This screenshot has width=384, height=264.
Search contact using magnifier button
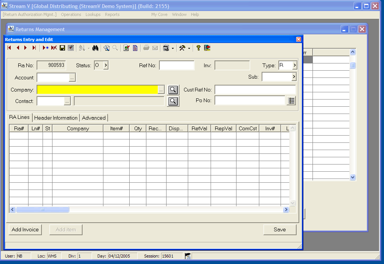173,101
